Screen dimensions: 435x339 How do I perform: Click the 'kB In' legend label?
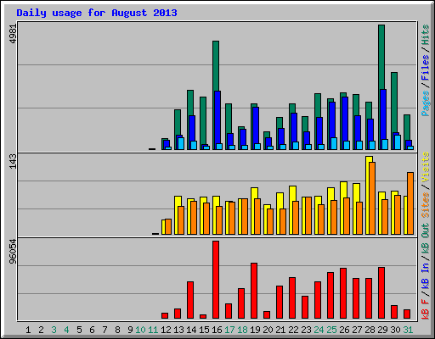pyautogui.click(x=425, y=276)
